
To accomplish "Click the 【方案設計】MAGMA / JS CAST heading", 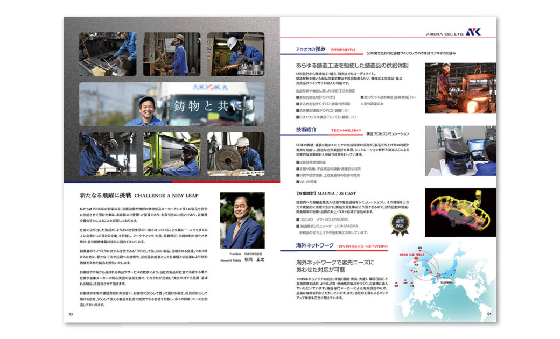I will tap(326, 193).
